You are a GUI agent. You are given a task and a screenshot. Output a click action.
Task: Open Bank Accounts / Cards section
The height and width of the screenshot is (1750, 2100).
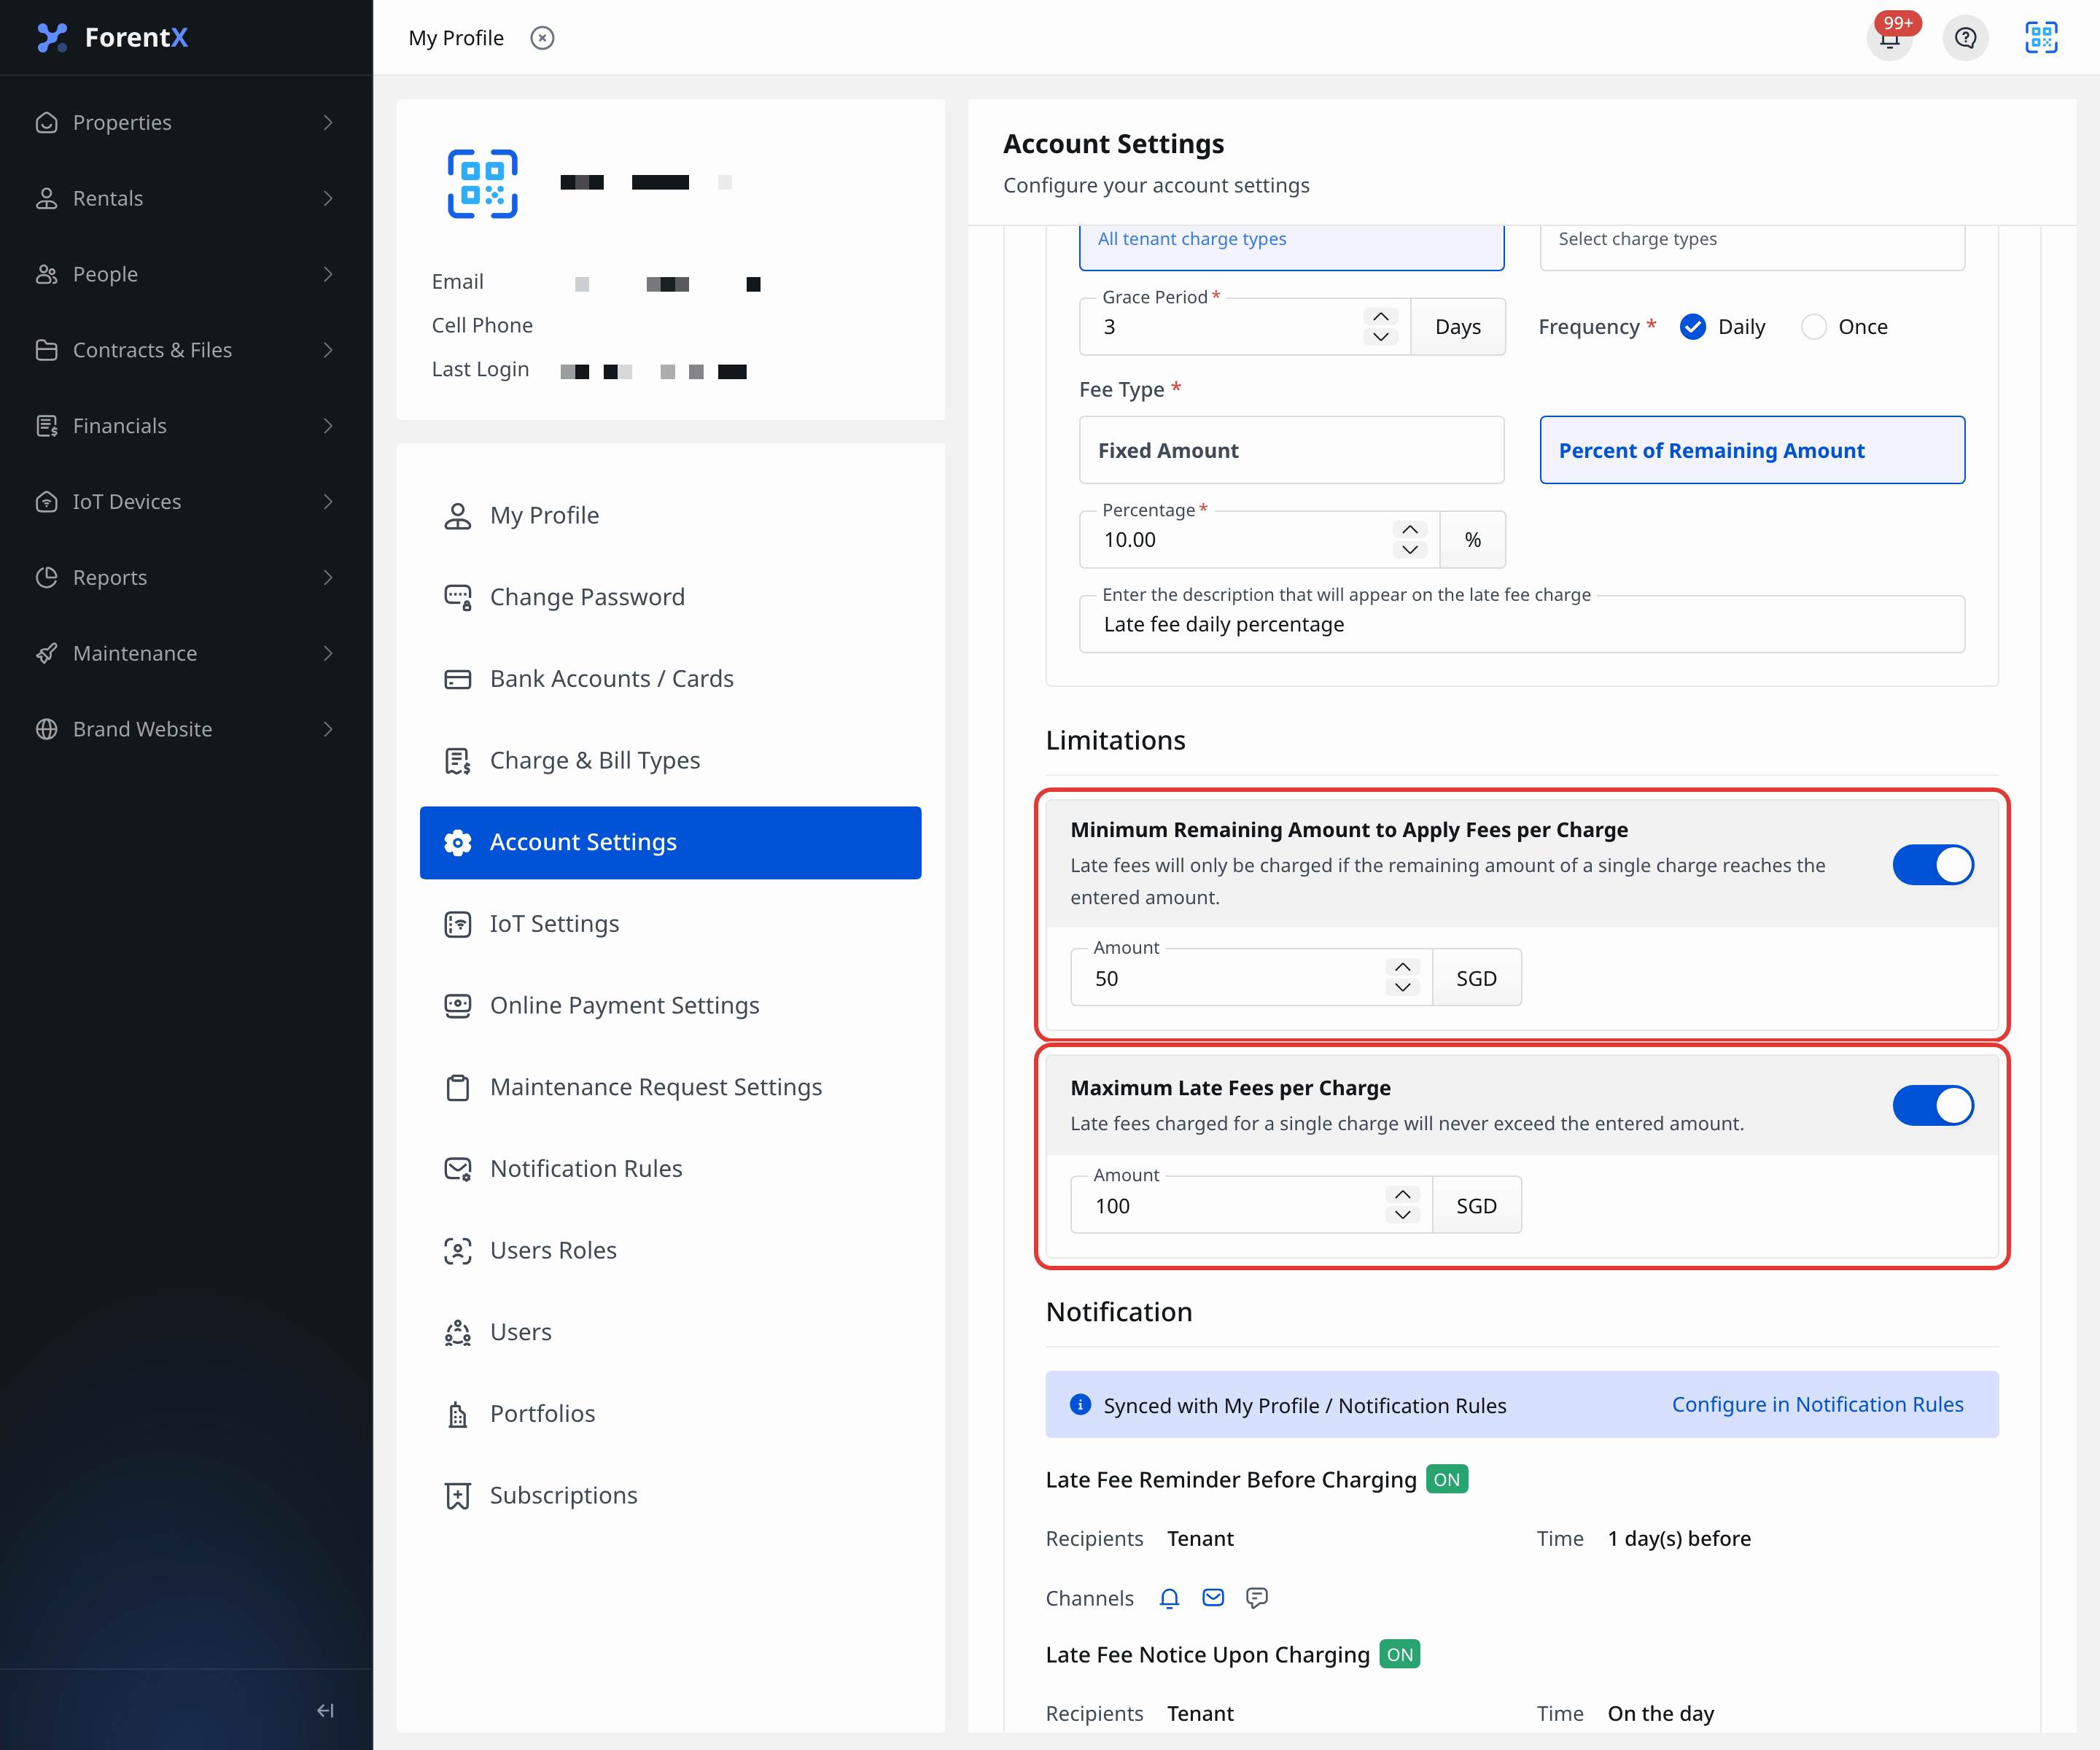(670, 679)
